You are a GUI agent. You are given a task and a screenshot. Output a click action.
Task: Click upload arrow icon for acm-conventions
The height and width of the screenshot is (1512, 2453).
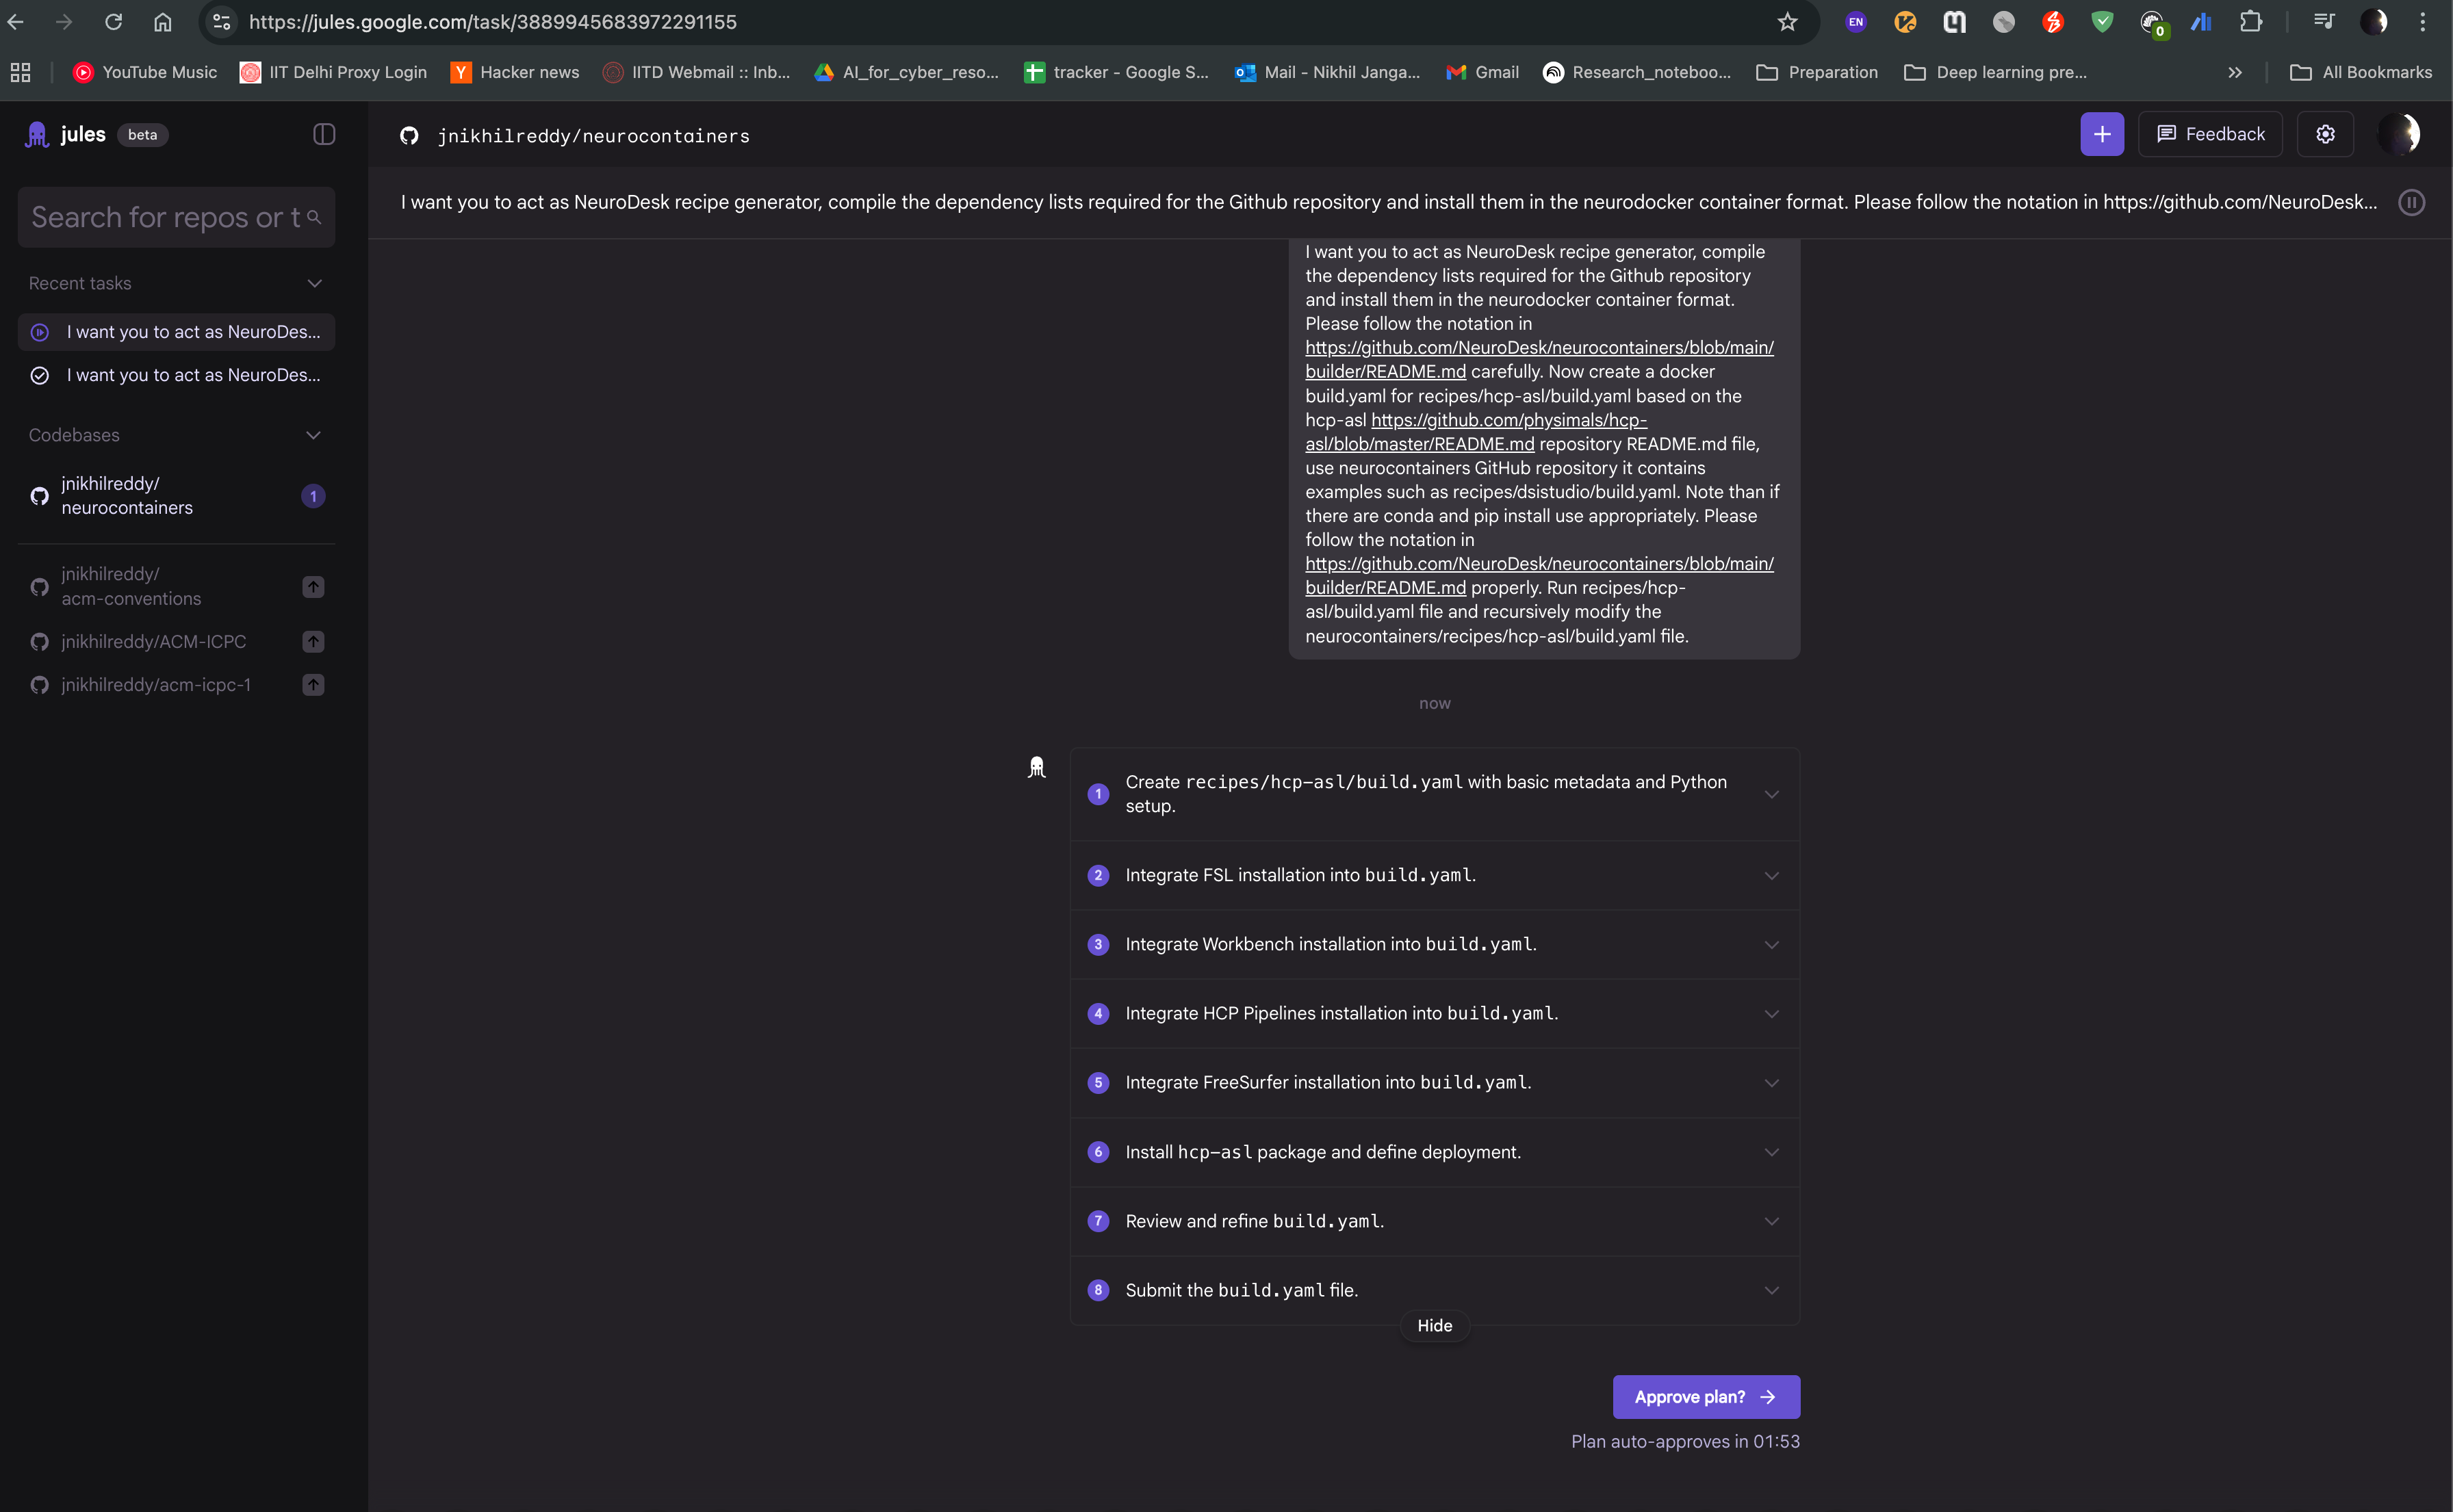coord(313,587)
